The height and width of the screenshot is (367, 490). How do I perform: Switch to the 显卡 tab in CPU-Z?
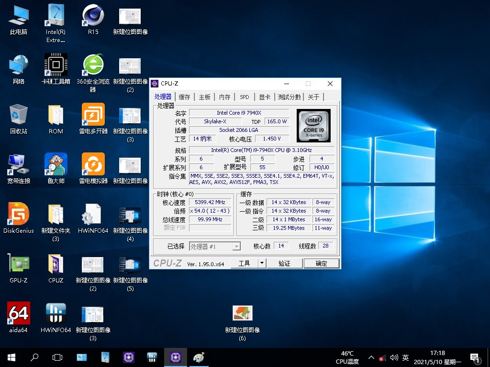tap(264, 97)
